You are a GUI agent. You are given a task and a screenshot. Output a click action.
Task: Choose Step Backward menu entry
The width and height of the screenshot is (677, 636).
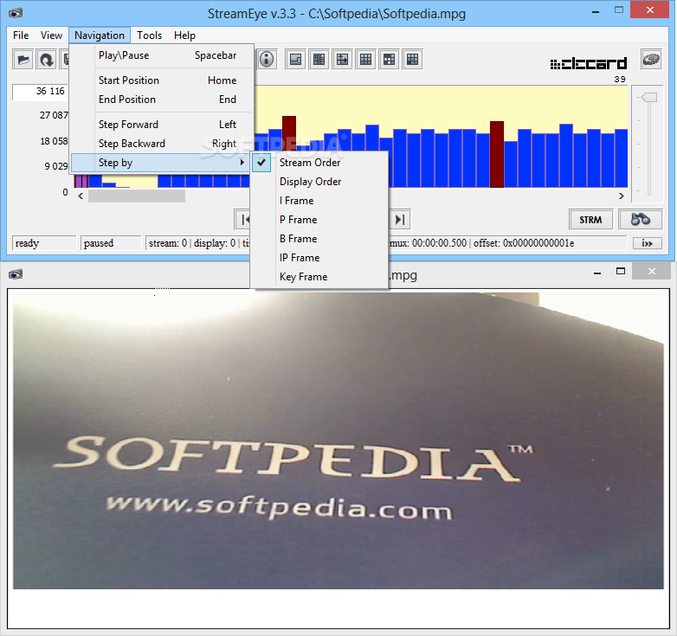point(162,144)
